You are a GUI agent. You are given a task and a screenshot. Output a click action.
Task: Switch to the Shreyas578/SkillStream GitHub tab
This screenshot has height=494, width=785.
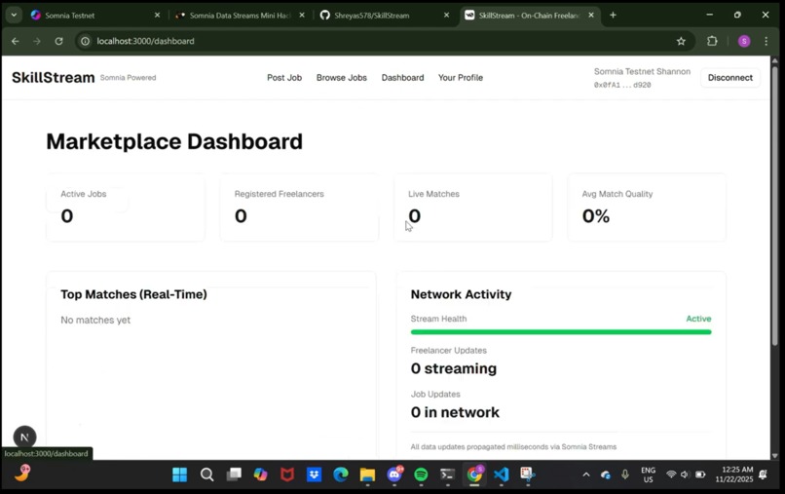click(371, 15)
